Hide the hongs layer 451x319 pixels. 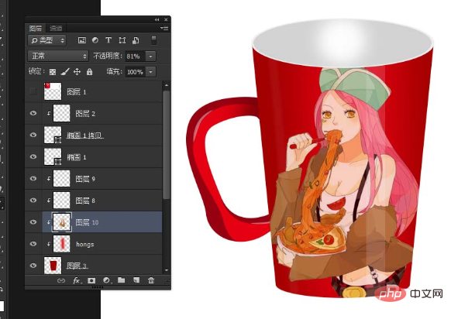click(33, 244)
